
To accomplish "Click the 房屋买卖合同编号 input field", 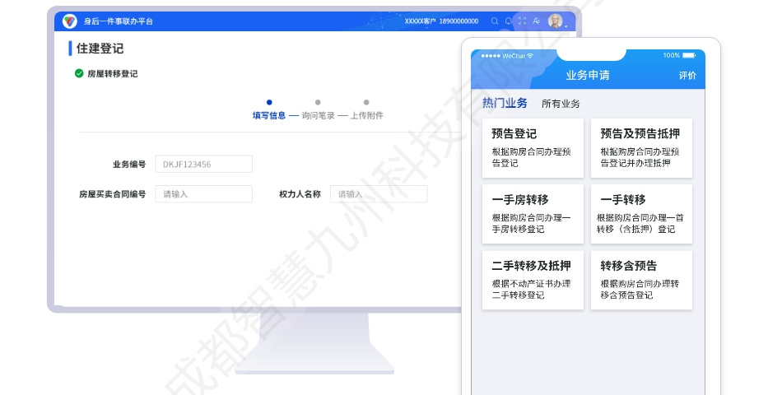I will pos(203,194).
